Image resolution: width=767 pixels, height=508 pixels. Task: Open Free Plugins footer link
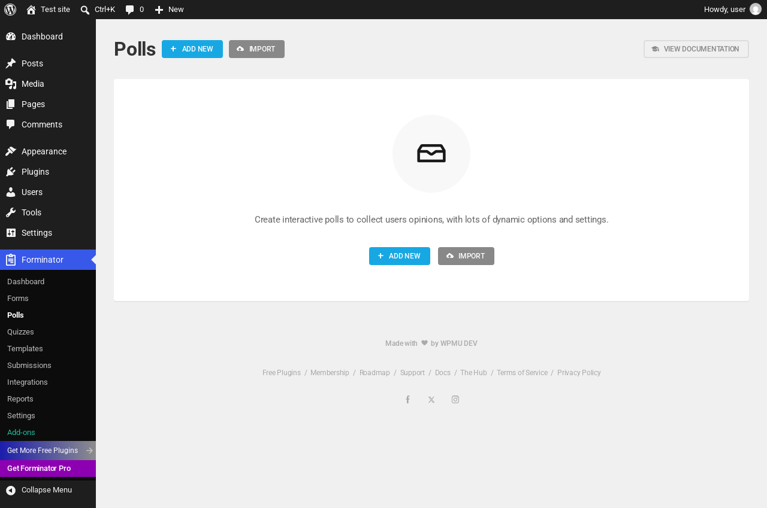click(x=282, y=373)
